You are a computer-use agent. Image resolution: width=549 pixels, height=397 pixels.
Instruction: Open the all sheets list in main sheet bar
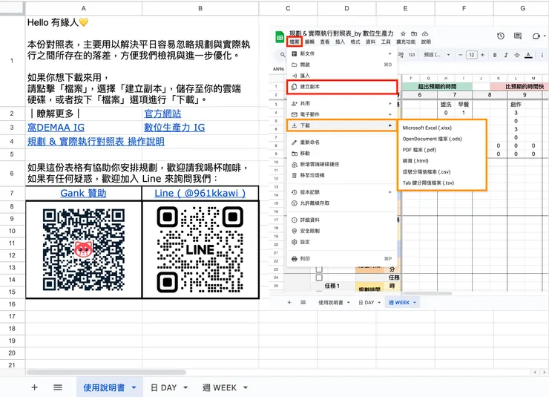pyautogui.click(x=58, y=387)
